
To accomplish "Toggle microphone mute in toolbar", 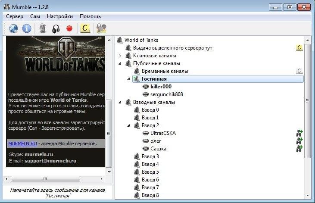I will 43,28.
